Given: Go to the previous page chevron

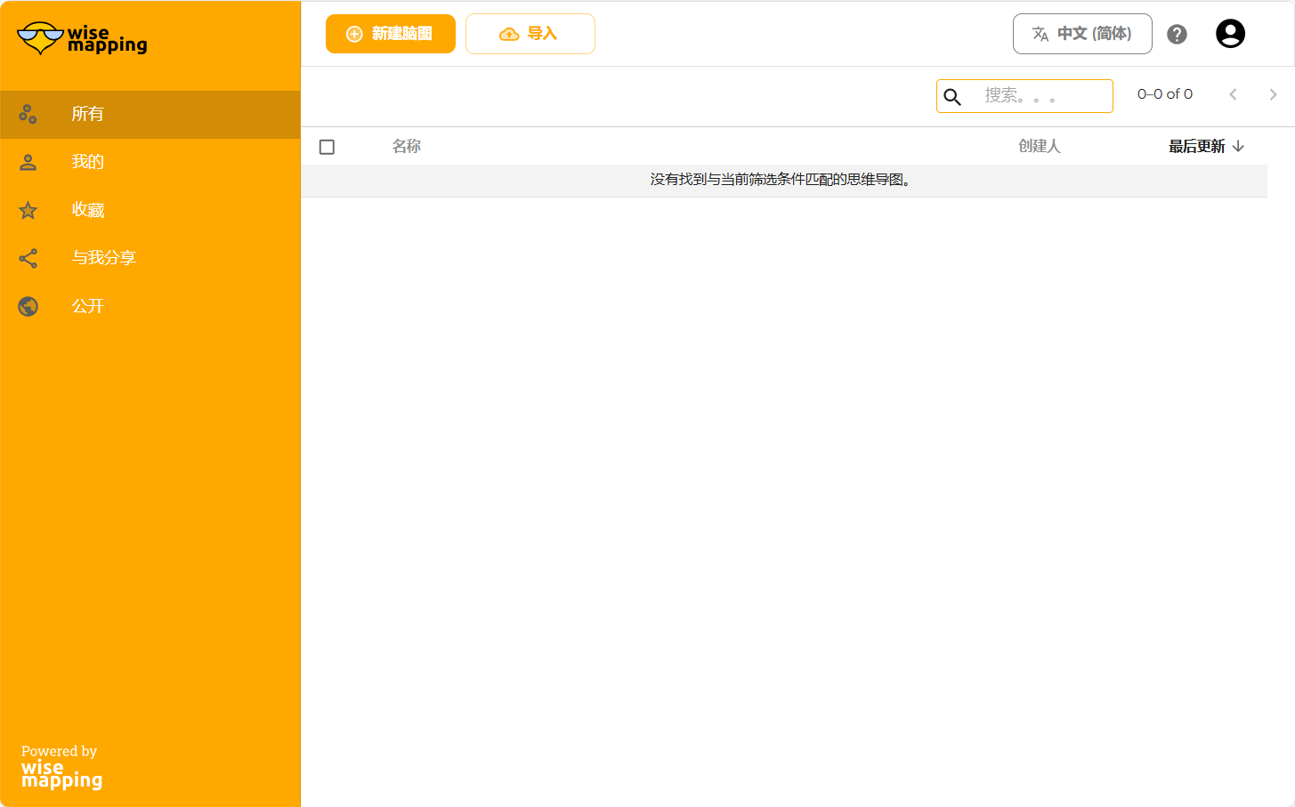Looking at the screenshot, I should (x=1233, y=94).
